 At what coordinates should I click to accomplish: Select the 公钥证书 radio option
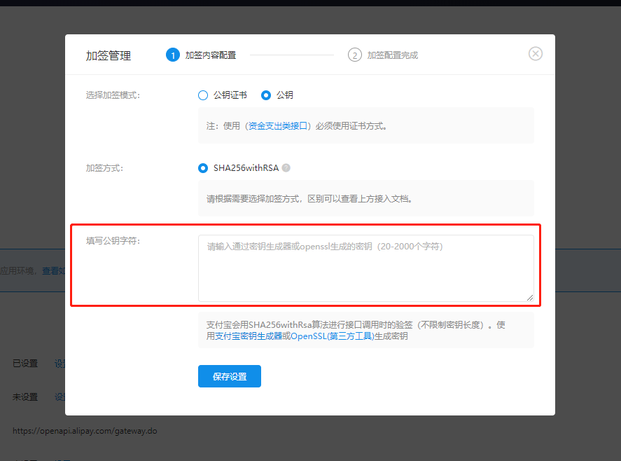coord(203,95)
